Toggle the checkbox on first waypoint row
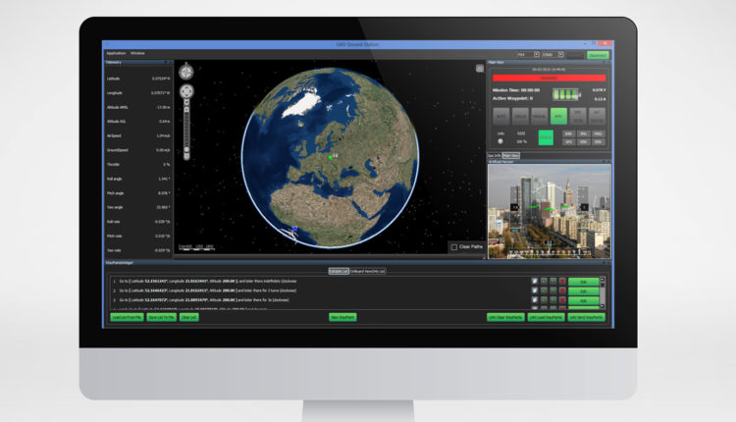 point(535,281)
